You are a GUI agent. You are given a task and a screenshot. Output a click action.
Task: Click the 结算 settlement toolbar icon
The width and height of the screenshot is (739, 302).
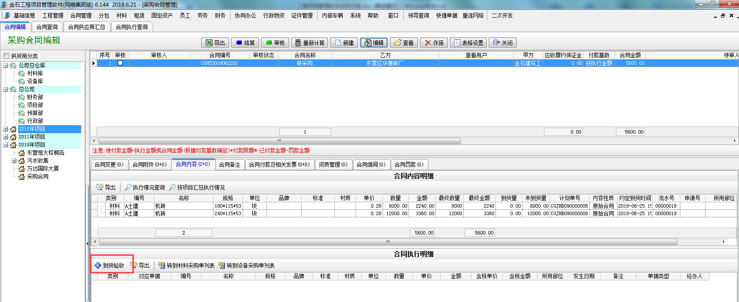pos(239,43)
